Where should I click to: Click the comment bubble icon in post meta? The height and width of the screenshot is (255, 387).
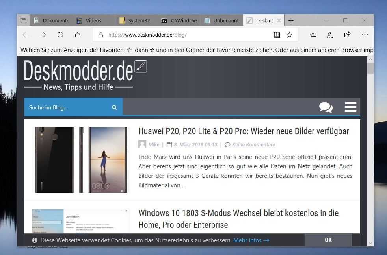(227, 145)
